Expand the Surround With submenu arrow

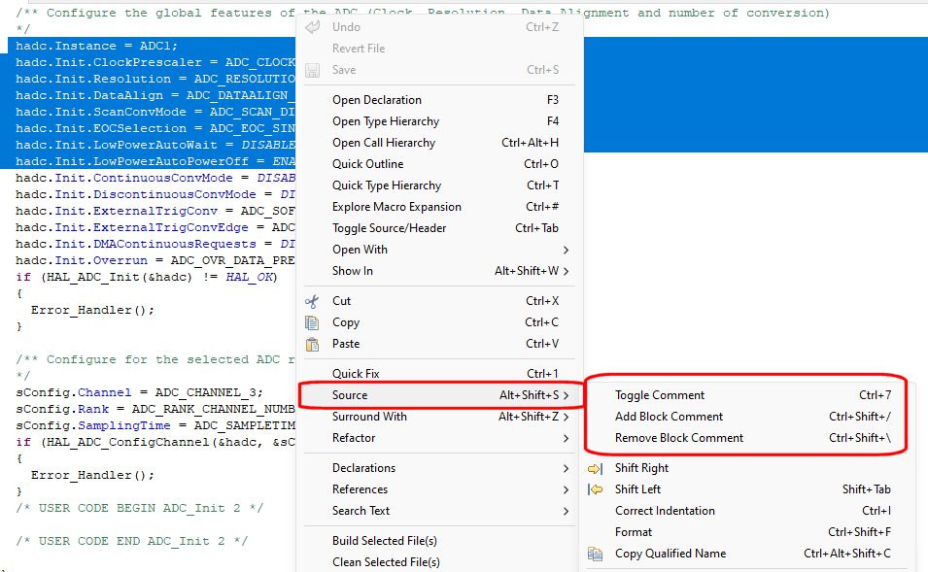pos(566,417)
